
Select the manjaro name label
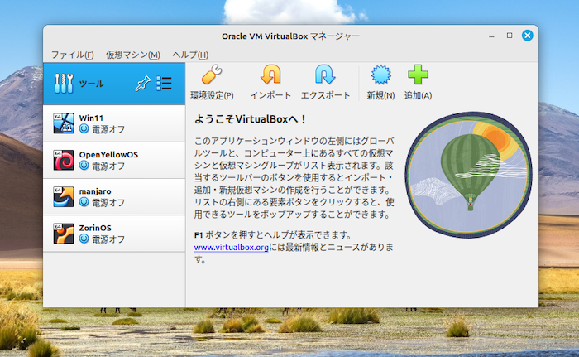(x=95, y=191)
